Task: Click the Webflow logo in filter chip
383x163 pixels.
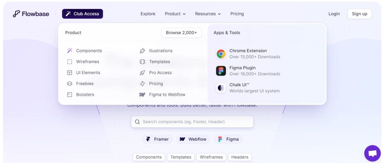Action: (x=183, y=139)
